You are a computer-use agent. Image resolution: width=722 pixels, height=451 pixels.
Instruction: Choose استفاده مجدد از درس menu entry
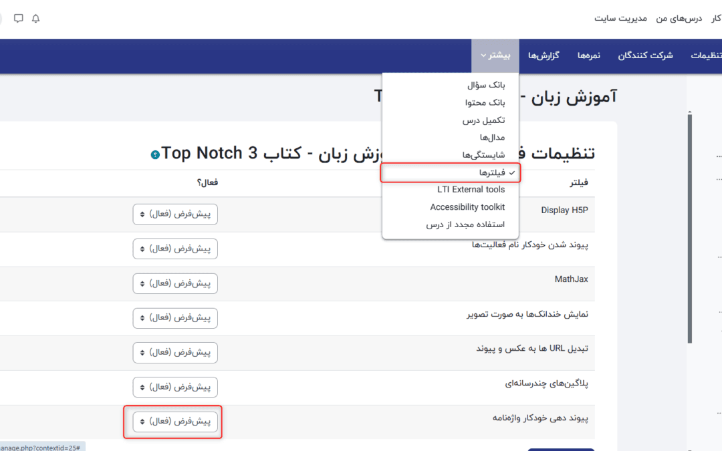pos(465,224)
